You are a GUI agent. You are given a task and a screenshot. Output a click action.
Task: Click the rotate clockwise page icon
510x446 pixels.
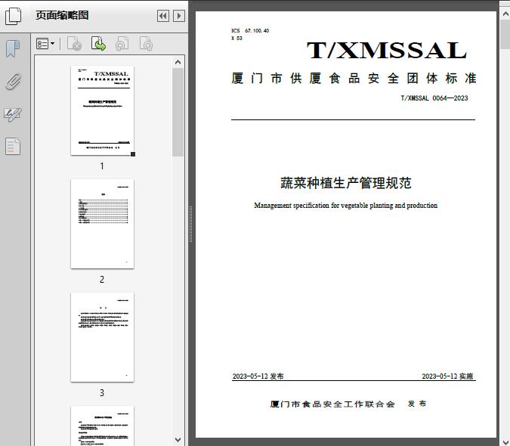pos(146,44)
